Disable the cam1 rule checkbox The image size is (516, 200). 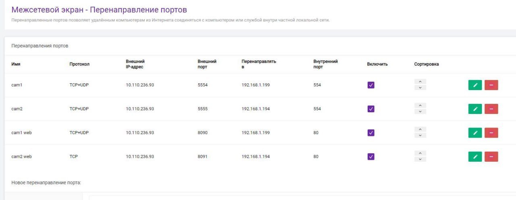(371, 85)
